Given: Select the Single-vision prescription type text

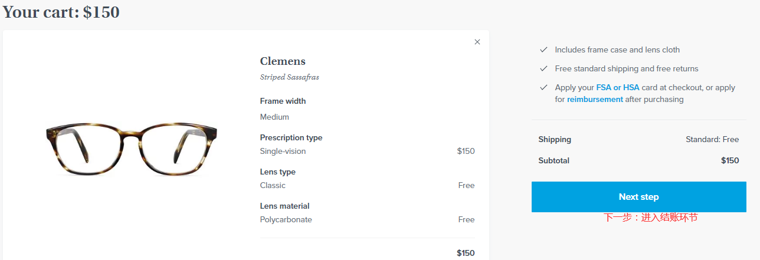Looking at the screenshot, I should point(283,152).
